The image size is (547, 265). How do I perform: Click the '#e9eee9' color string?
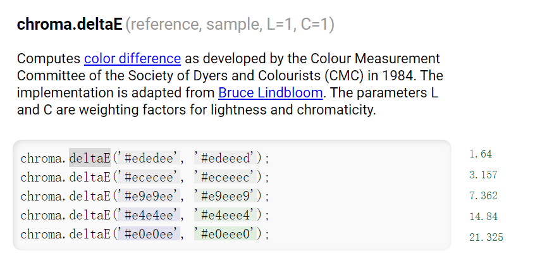pyautogui.click(x=226, y=196)
